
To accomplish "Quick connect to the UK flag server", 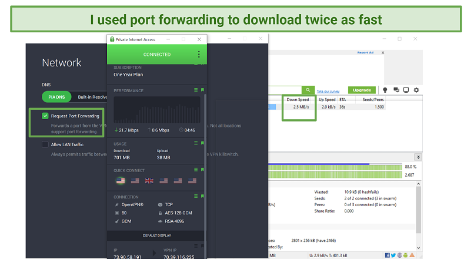I will (x=149, y=180).
